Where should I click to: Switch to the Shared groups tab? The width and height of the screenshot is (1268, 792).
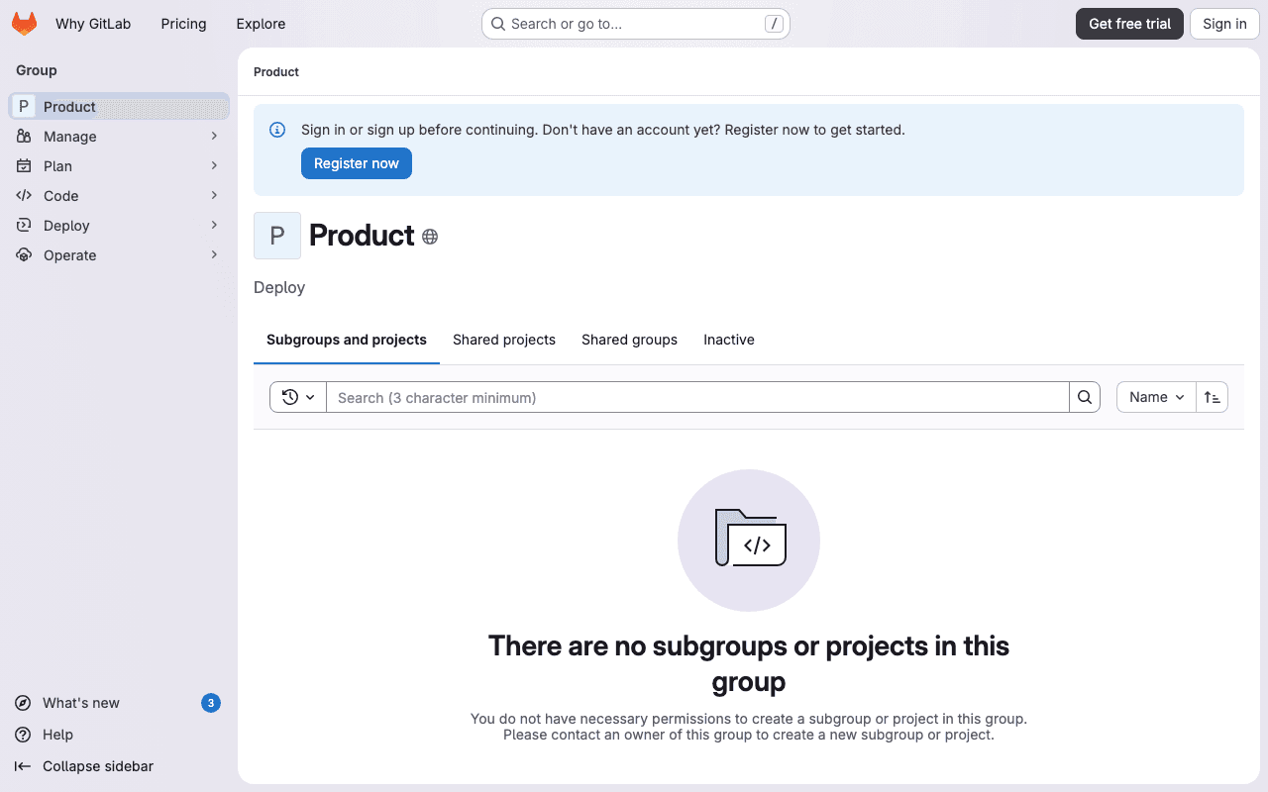point(629,340)
